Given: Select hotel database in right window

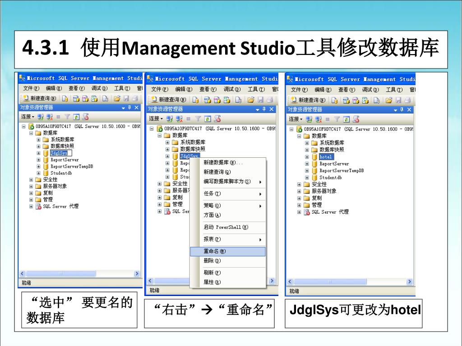Looking at the screenshot, I should (x=326, y=157).
